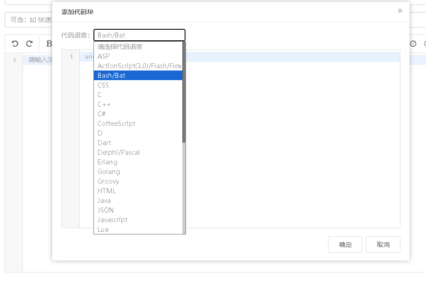Select C++ from the dropdown list
Screen dimensions: 426x283
[x=104, y=104]
